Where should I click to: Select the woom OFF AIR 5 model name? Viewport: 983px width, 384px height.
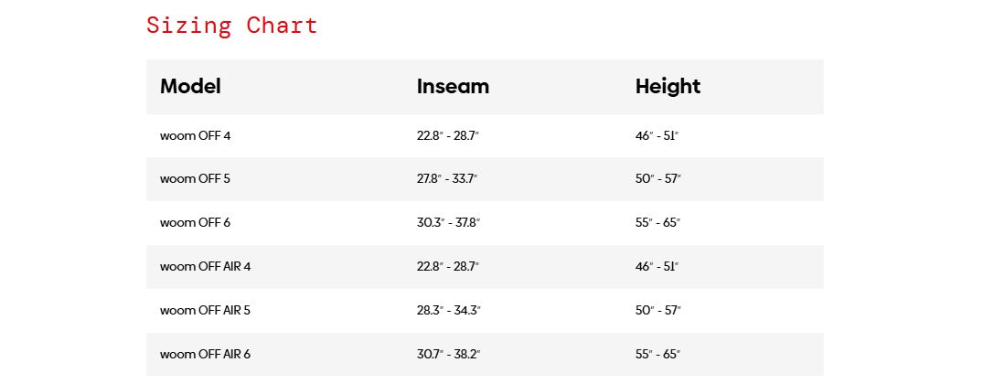(x=205, y=311)
